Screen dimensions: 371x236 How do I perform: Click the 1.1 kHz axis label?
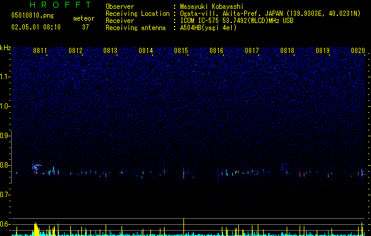click(5, 77)
